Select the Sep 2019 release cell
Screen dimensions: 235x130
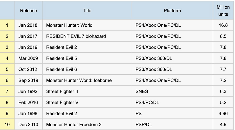28,80
